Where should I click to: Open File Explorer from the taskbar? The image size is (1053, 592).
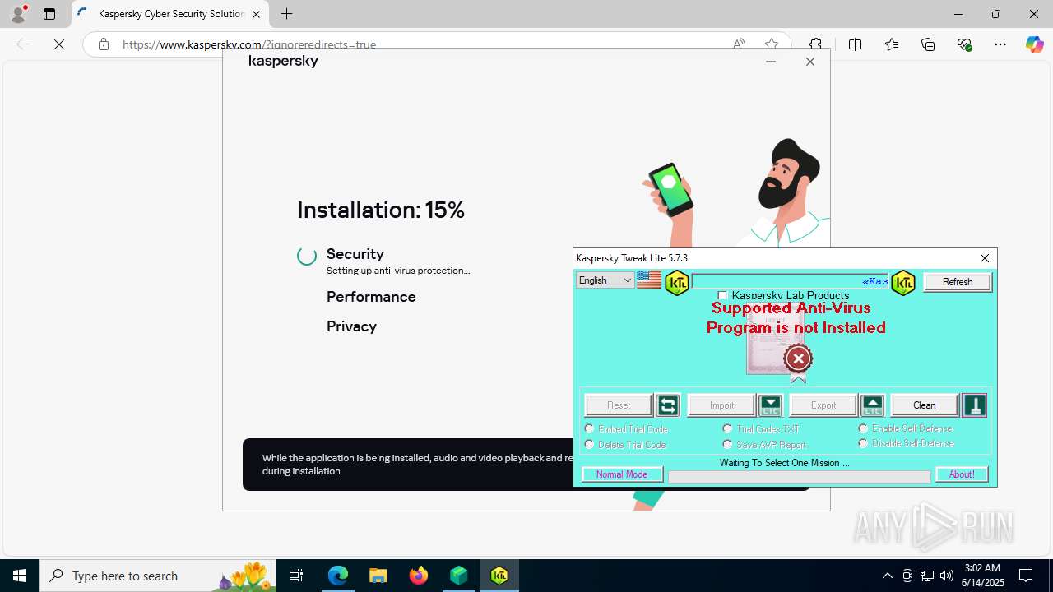(x=378, y=576)
